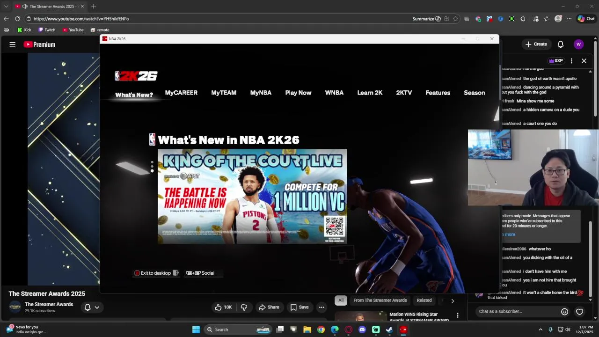This screenshot has width=599, height=337.
Task: Select the Related filter chip
Action: click(x=424, y=300)
